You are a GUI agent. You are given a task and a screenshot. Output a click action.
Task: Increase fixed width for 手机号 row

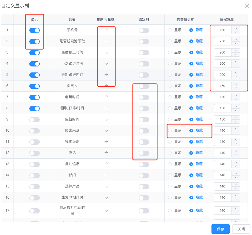click(236, 28)
